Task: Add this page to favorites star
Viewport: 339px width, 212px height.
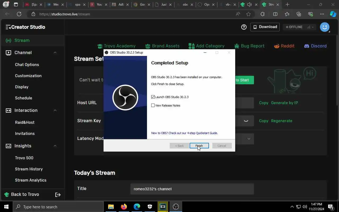Action: click(248, 14)
